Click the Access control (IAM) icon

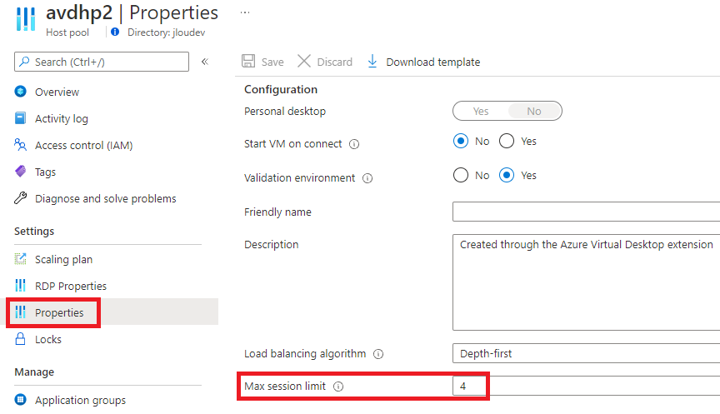20,145
